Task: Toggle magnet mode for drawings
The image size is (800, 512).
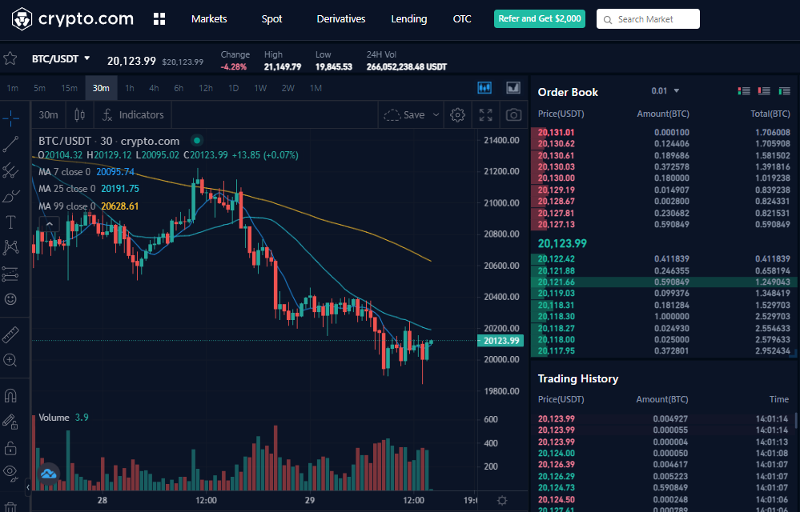Action: click(10, 396)
